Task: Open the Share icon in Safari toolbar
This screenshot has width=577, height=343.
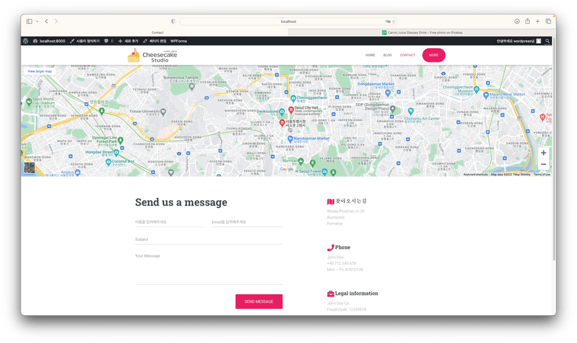Action: (527, 21)
